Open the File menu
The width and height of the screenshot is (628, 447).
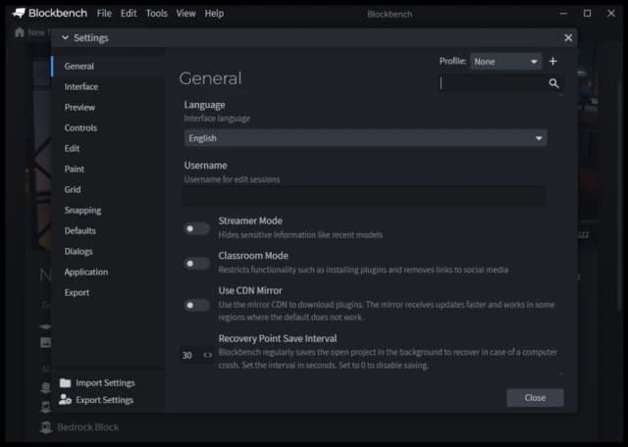pyautogui.click(x=104, y=13)
